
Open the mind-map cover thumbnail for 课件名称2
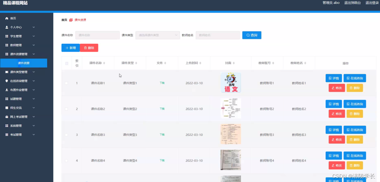click(231, 109)
